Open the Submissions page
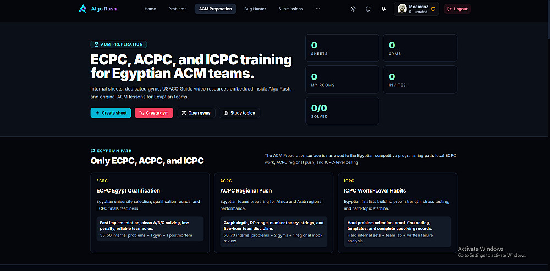550x271 pixels. [291, 9]
